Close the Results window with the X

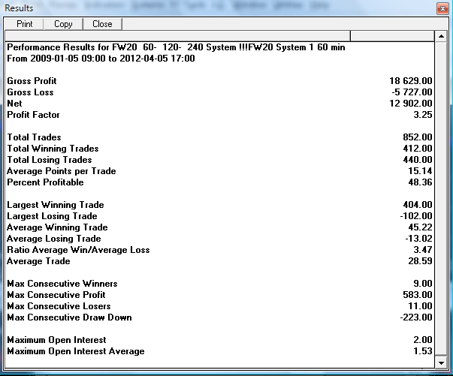[439, 8]
